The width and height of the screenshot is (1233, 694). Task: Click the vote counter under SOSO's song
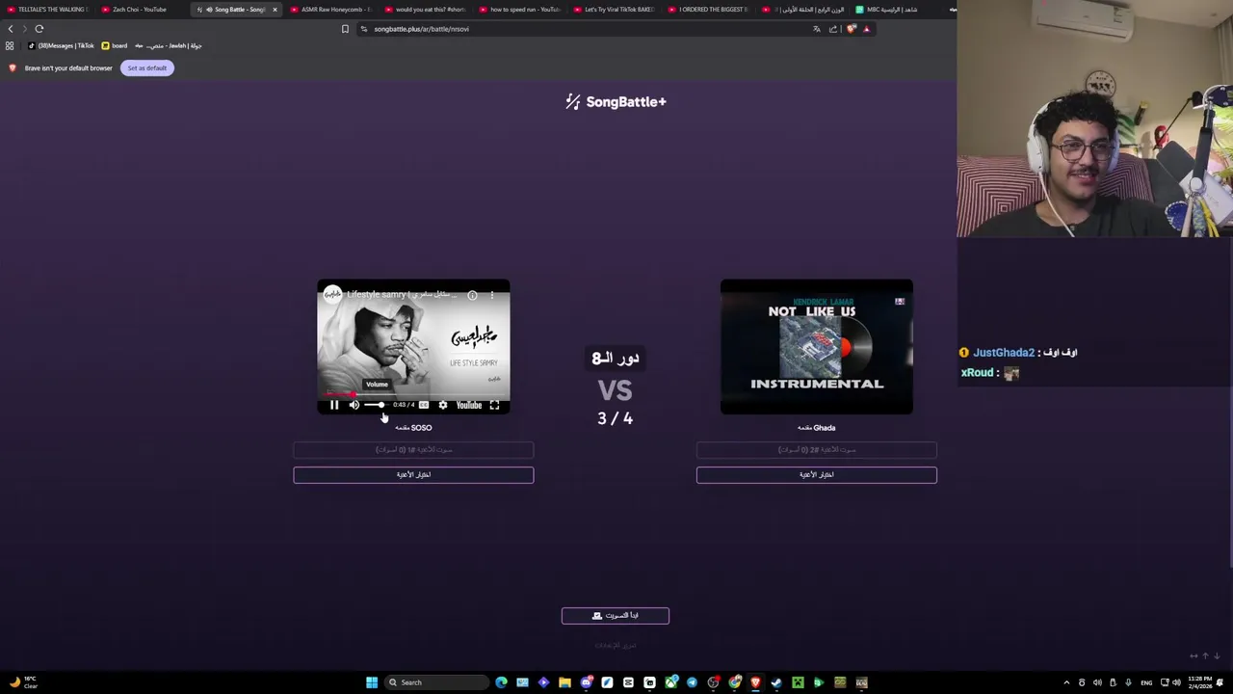pos(413,449)
